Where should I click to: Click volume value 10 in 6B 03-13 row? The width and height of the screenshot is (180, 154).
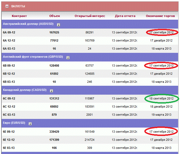click(54, 82)
